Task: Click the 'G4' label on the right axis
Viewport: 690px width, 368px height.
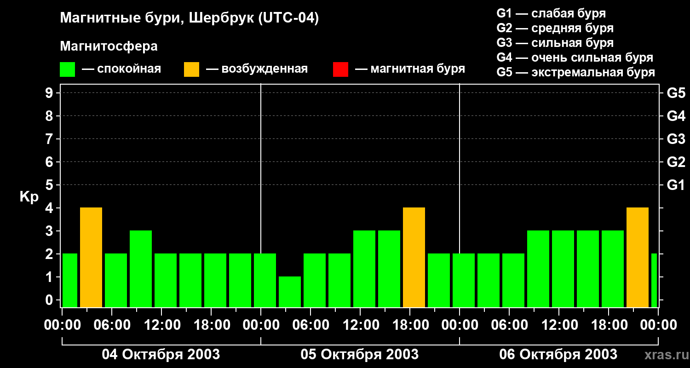Action: point(676,116)
